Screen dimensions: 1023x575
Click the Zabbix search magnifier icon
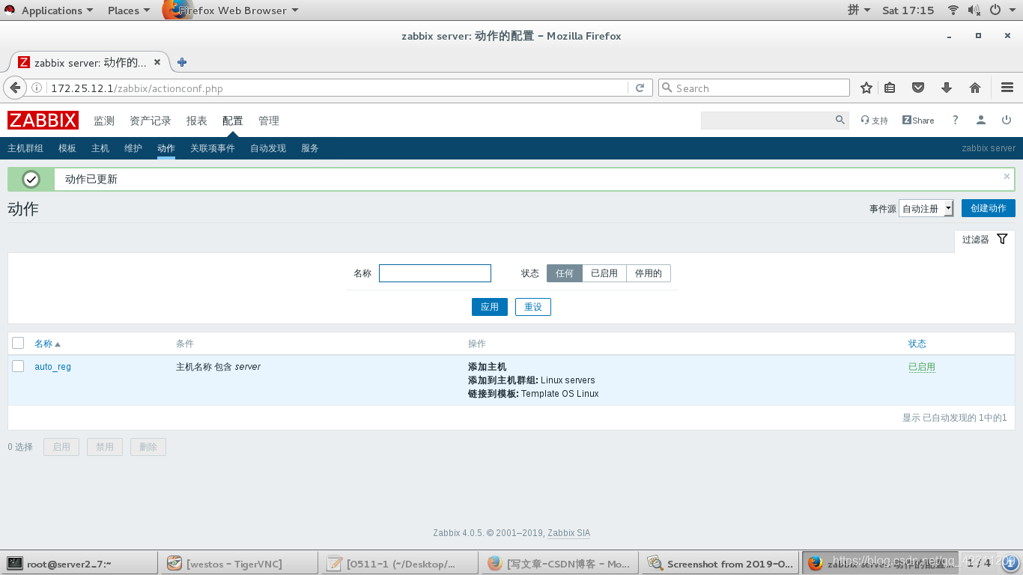[840, 120]
